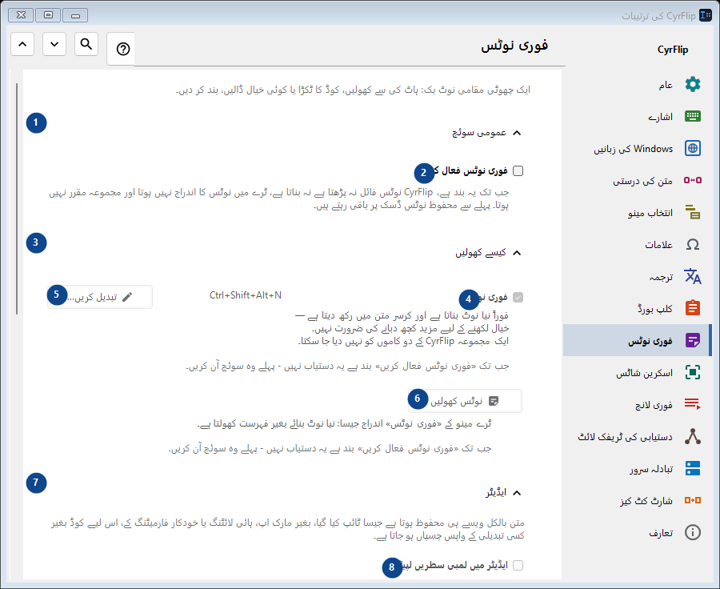720x589 pixels.
Task: Switch to the شارٹ کٹ کیز page
Action: tap(636, 500)
